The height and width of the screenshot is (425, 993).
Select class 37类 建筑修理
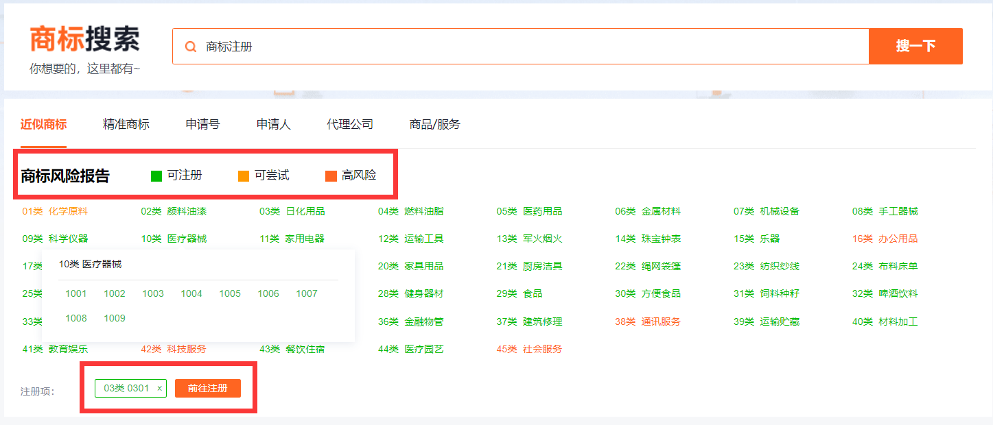529,321
